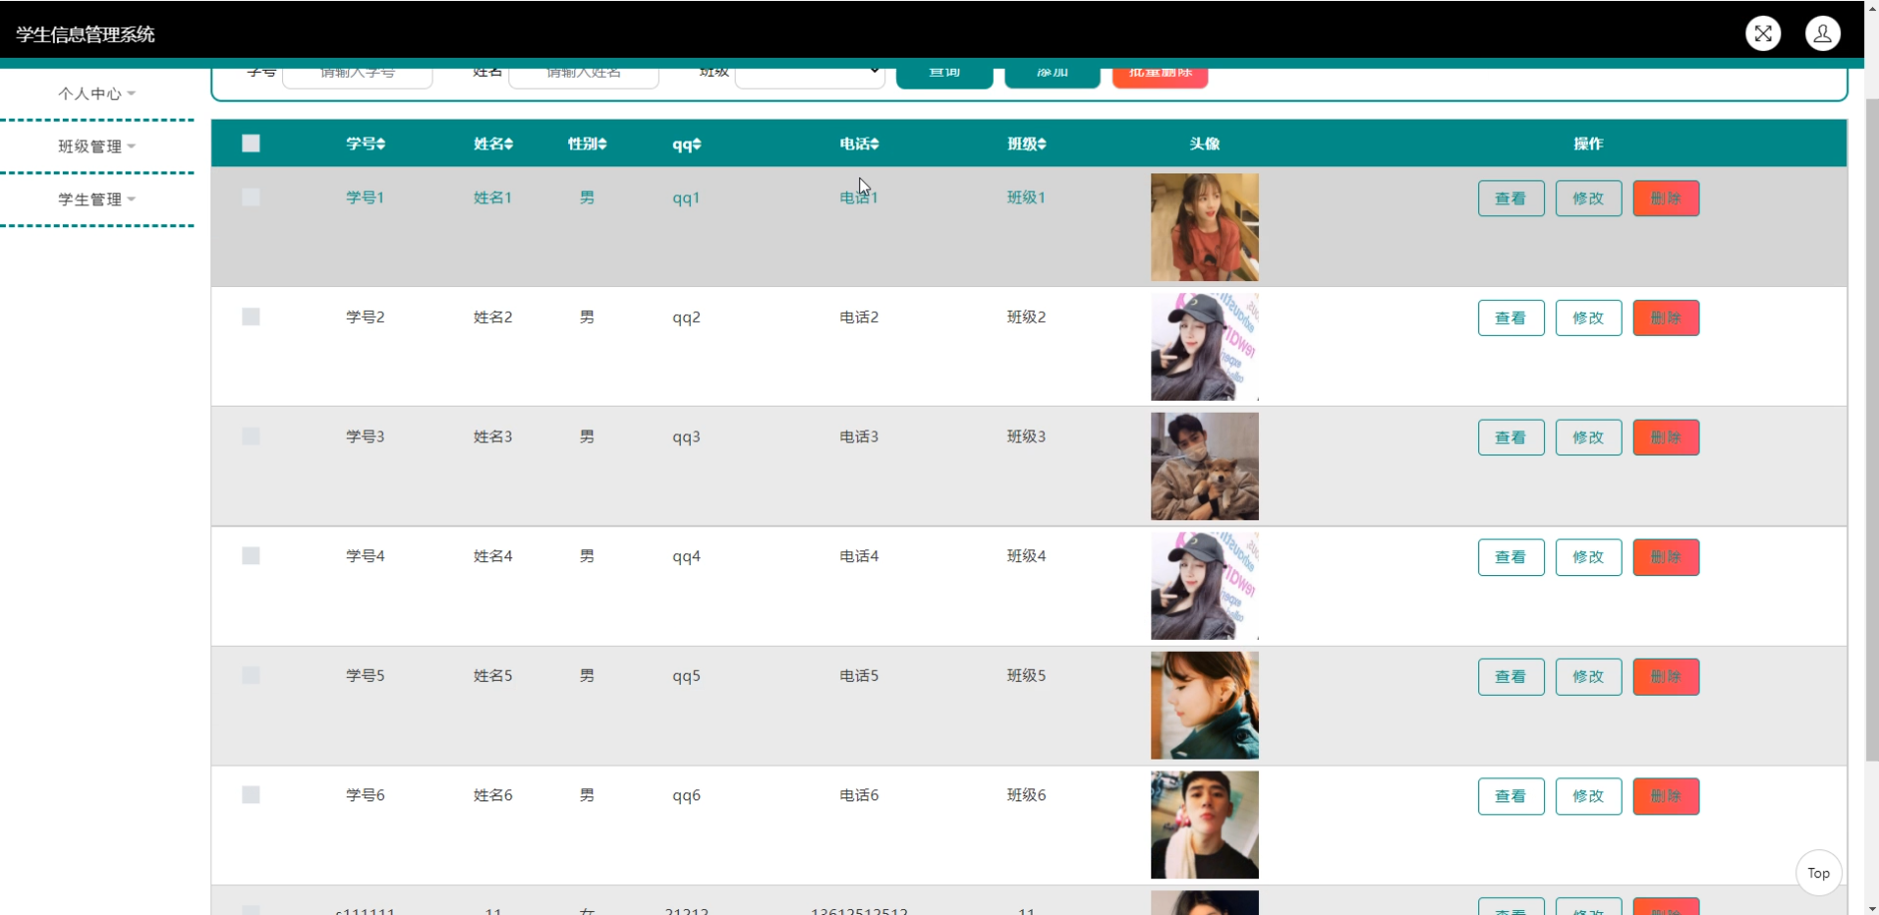The image size is (1879, 915).
Task: Click the 头像 column header
Action: tap(1204, 144)
